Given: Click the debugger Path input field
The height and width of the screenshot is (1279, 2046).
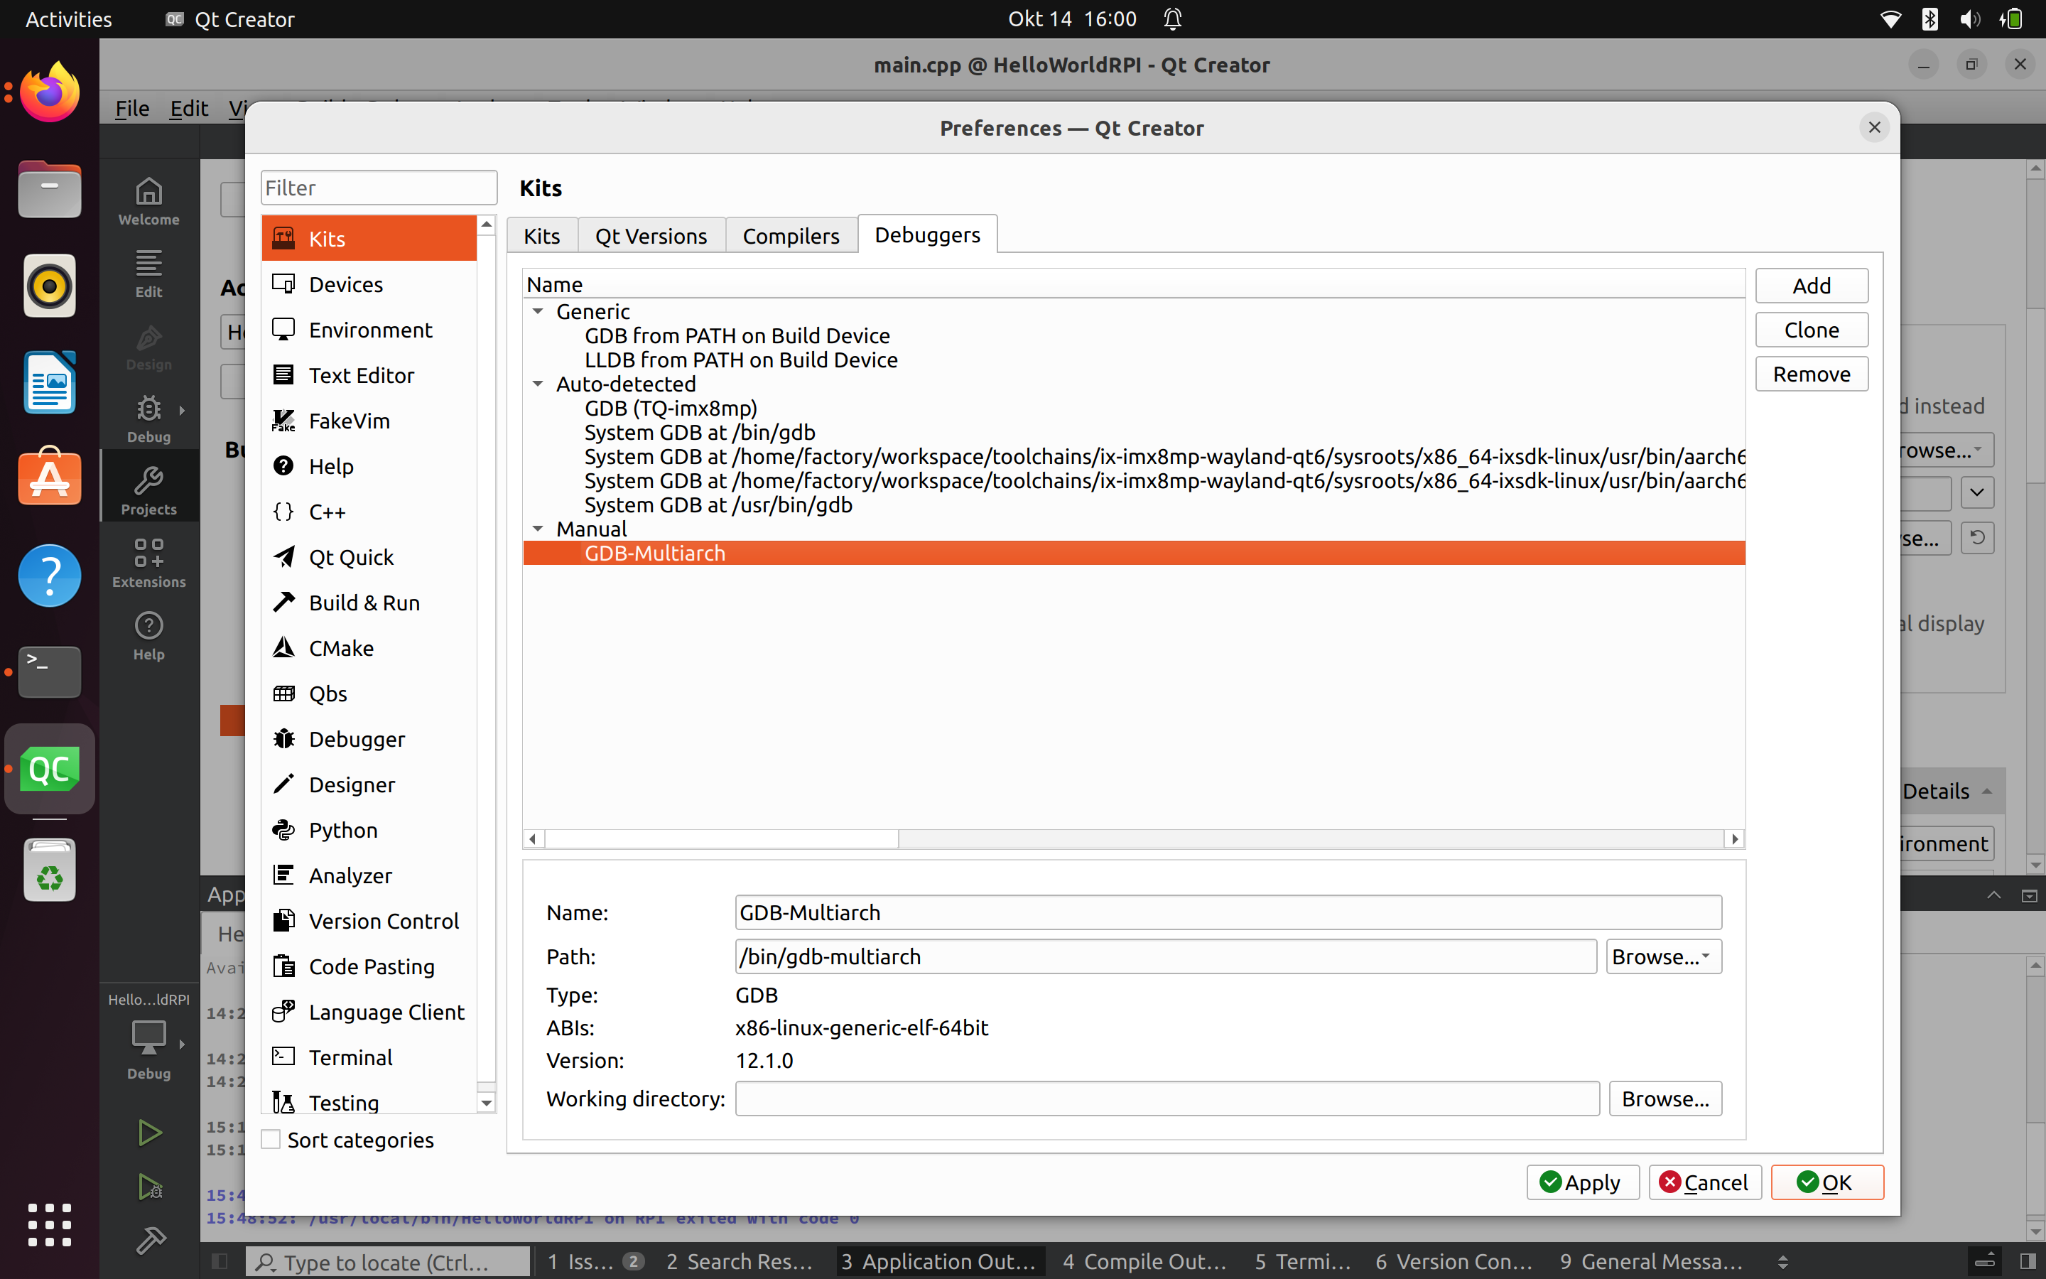Looking at the screenshot, I should point(1165,956).
